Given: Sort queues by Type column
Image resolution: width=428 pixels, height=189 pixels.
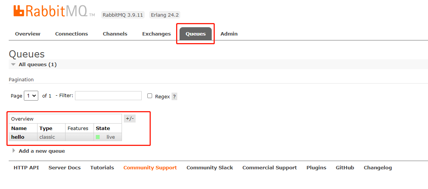Looking at the screenshot, I should [46, 128].
